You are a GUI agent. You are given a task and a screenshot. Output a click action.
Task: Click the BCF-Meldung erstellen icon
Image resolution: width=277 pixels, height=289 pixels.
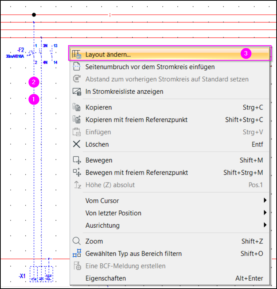coord(77,266)
